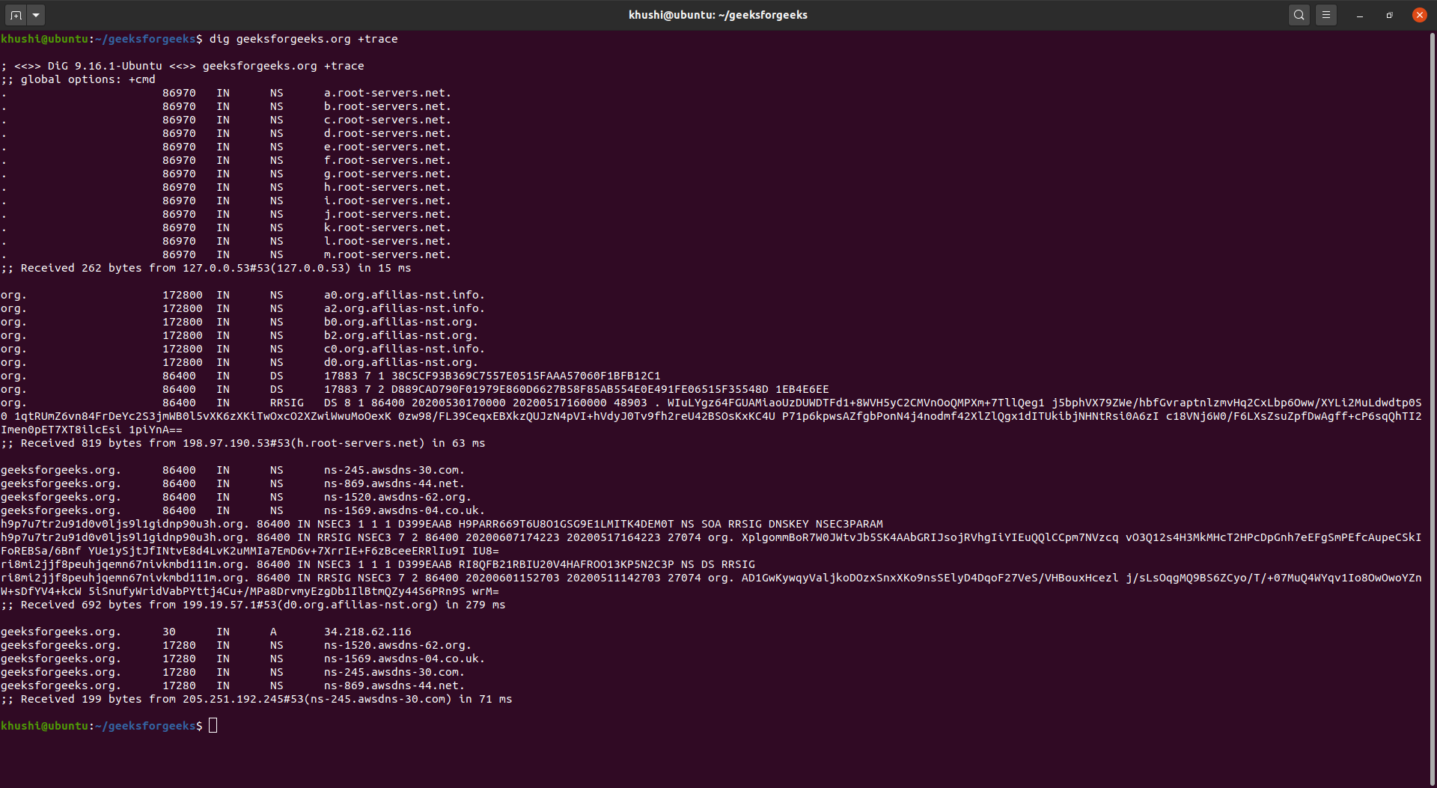Click DS record '17883 7 1 38C5CF93B369C7557E0515FAAA57060F1BFB12C1'
This screenshot has width=1437, height=788.
pos(492,376)
